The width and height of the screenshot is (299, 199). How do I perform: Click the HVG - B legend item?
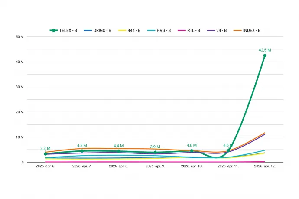coord(163,30)
